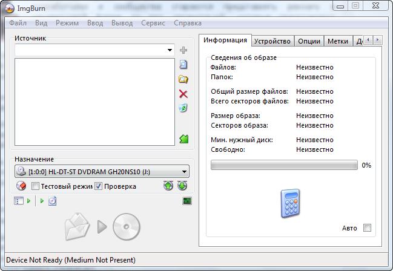Switch to the Метки tab
Viewport: 393px width, 271px height.
338,41
